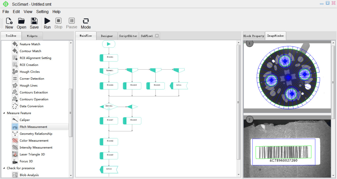Open the View menu

(x=28, y=12)
